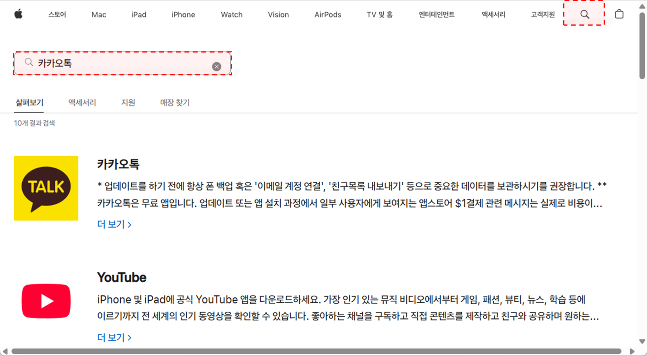Open the Mac menu item
Screen dimensions: 647x356
[x=99, y=15]
